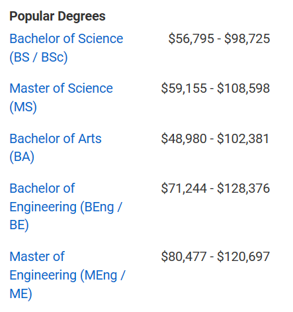Click the $80,477 - $120,697 salary range

216,256
